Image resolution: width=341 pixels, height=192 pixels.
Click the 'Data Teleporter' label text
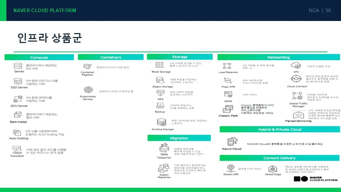click(x=164, y=156)
